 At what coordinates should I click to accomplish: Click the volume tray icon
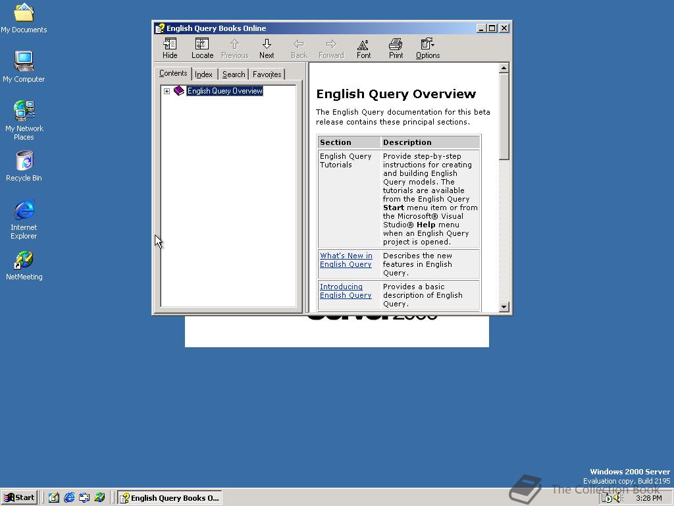(618, 498)
